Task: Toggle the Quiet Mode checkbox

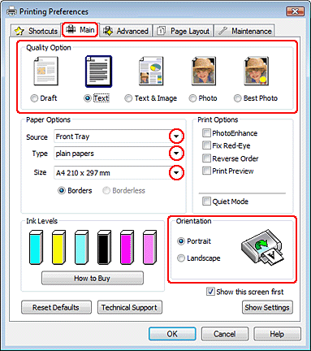Action: coord(206,201)
